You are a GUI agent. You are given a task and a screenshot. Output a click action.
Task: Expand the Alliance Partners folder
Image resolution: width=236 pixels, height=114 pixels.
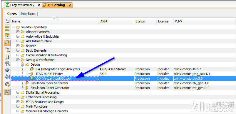[x=18, y=32]
